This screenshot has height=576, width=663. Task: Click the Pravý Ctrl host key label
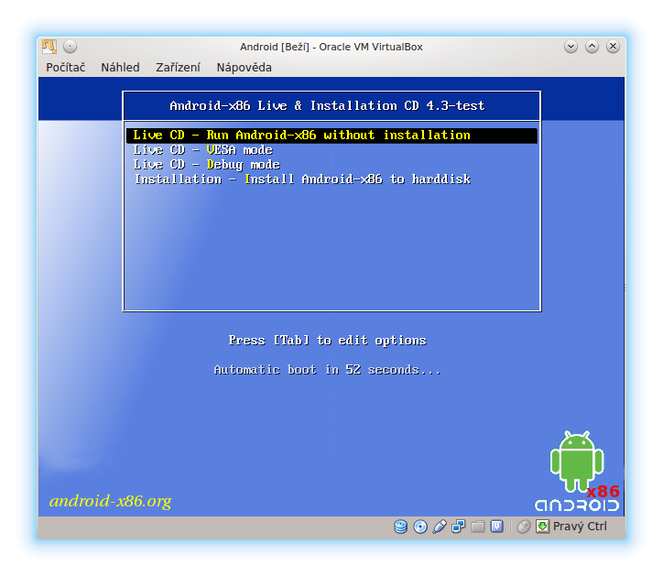580,527
